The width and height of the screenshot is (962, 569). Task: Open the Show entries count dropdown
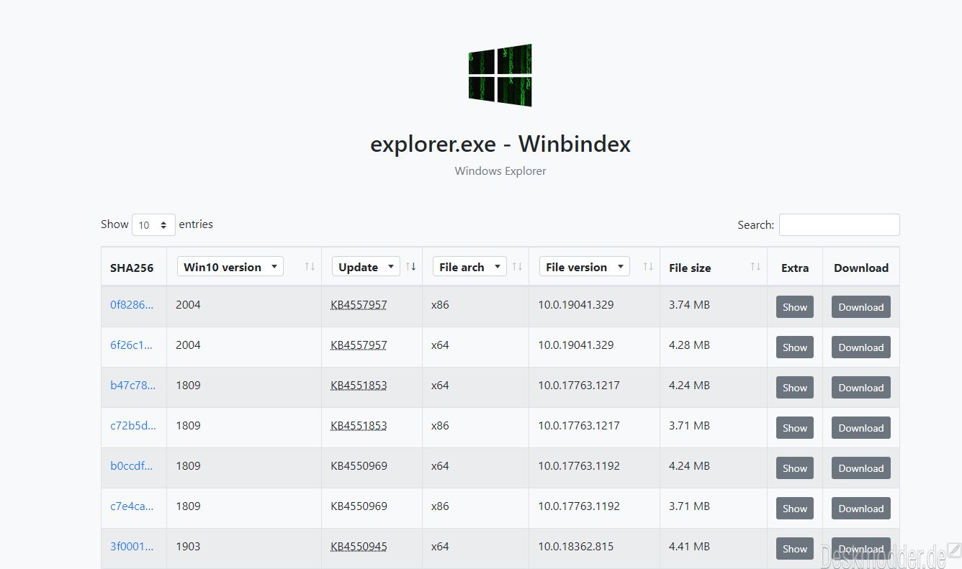[x=153, y=225]
